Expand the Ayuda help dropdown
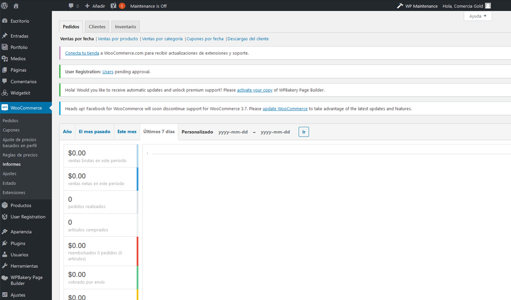The width and height of the screenshot is (511, 300). click(x=478, y=16)
